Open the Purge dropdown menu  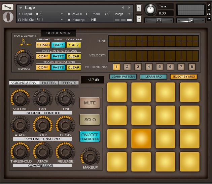[120, 14]
